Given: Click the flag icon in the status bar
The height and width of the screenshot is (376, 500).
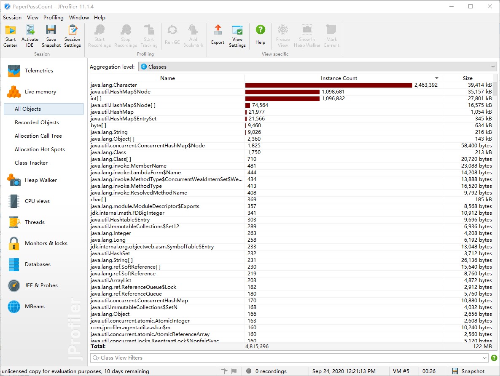Looking at the screenshot, I should tap(234, 371).
